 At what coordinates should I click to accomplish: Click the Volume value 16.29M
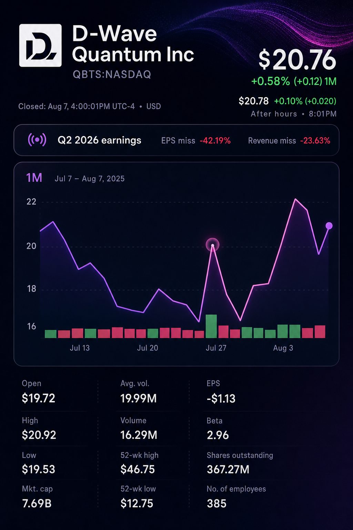[x=139, y=435]
